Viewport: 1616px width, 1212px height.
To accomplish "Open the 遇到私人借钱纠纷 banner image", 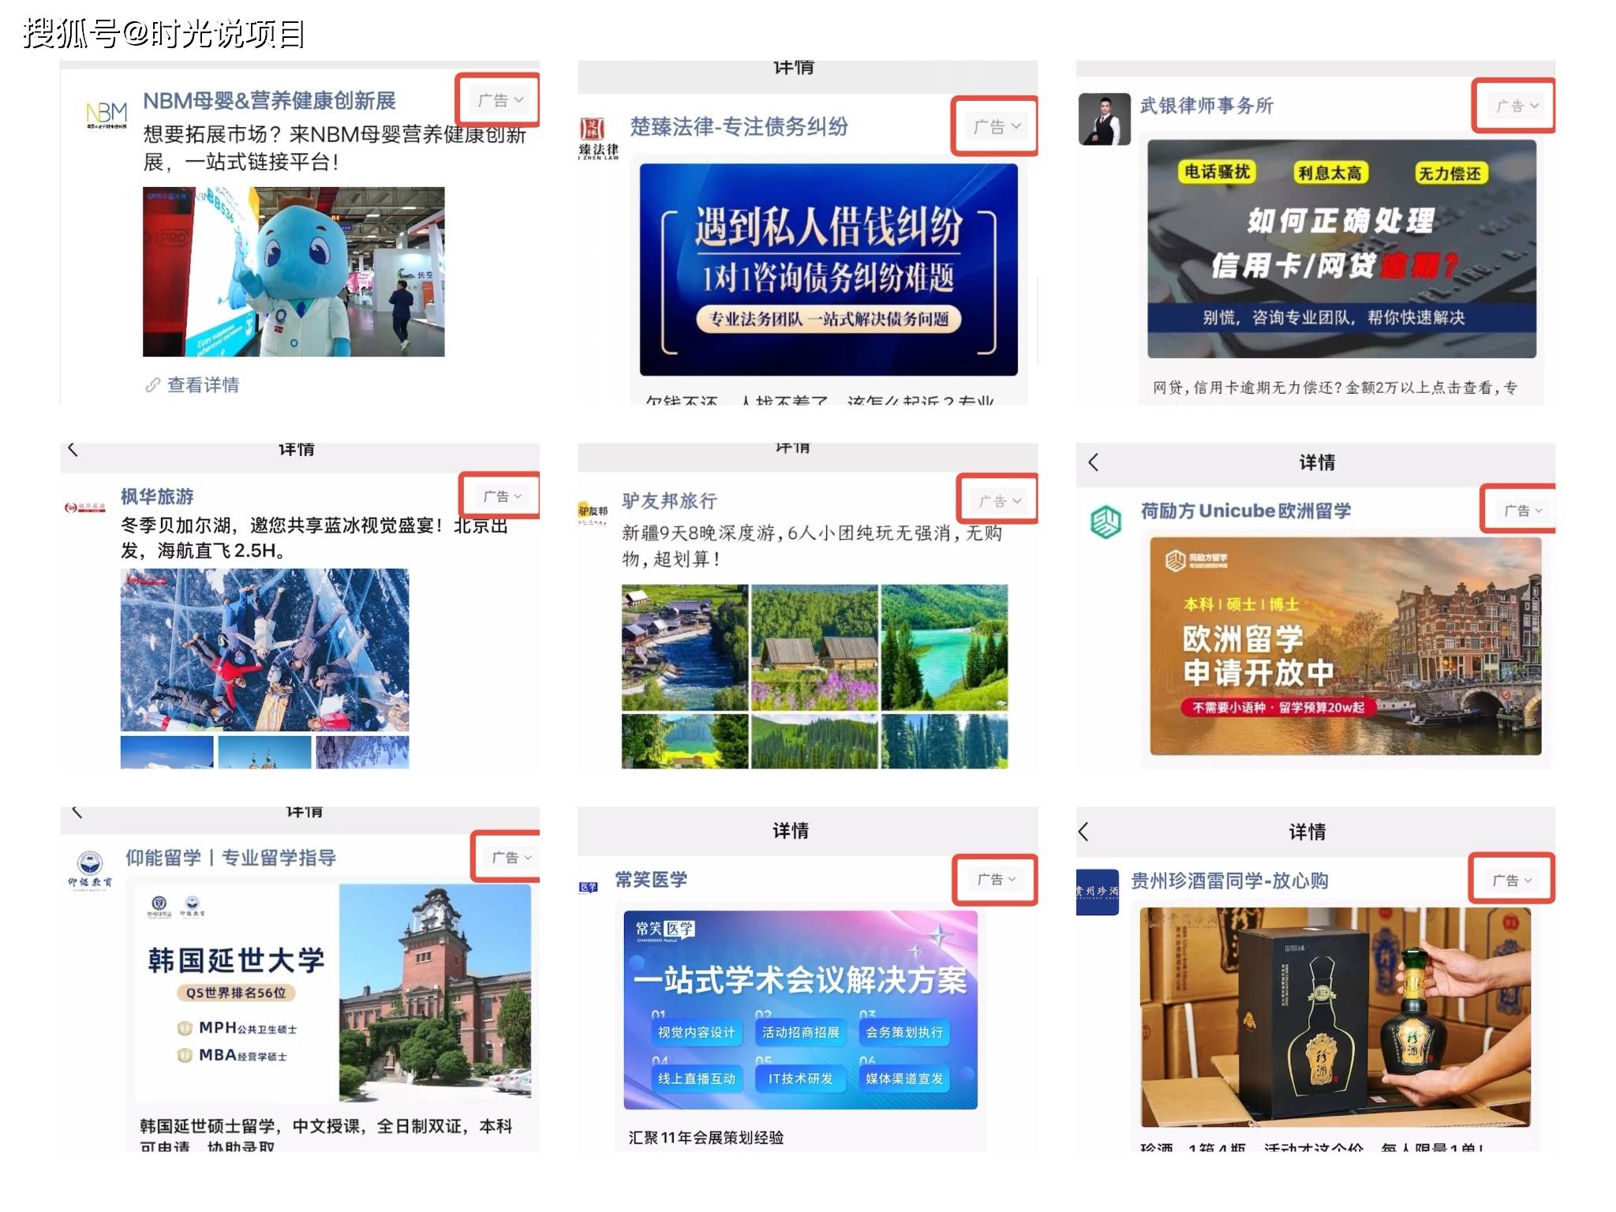I will coord(829,270).
